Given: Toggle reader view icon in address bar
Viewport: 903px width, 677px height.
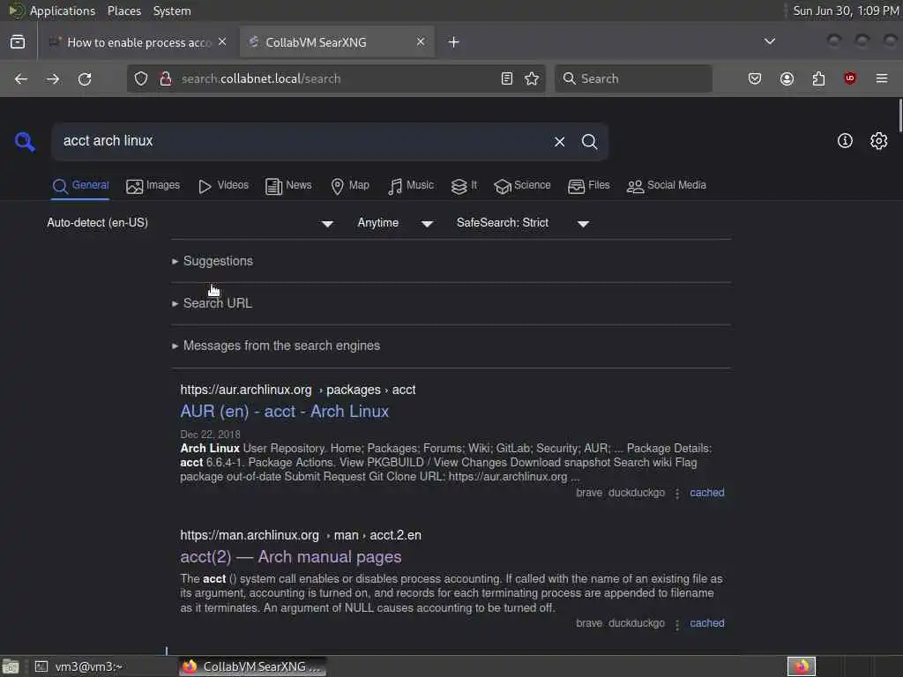Looking at the screenshot, I should [507, 78].
